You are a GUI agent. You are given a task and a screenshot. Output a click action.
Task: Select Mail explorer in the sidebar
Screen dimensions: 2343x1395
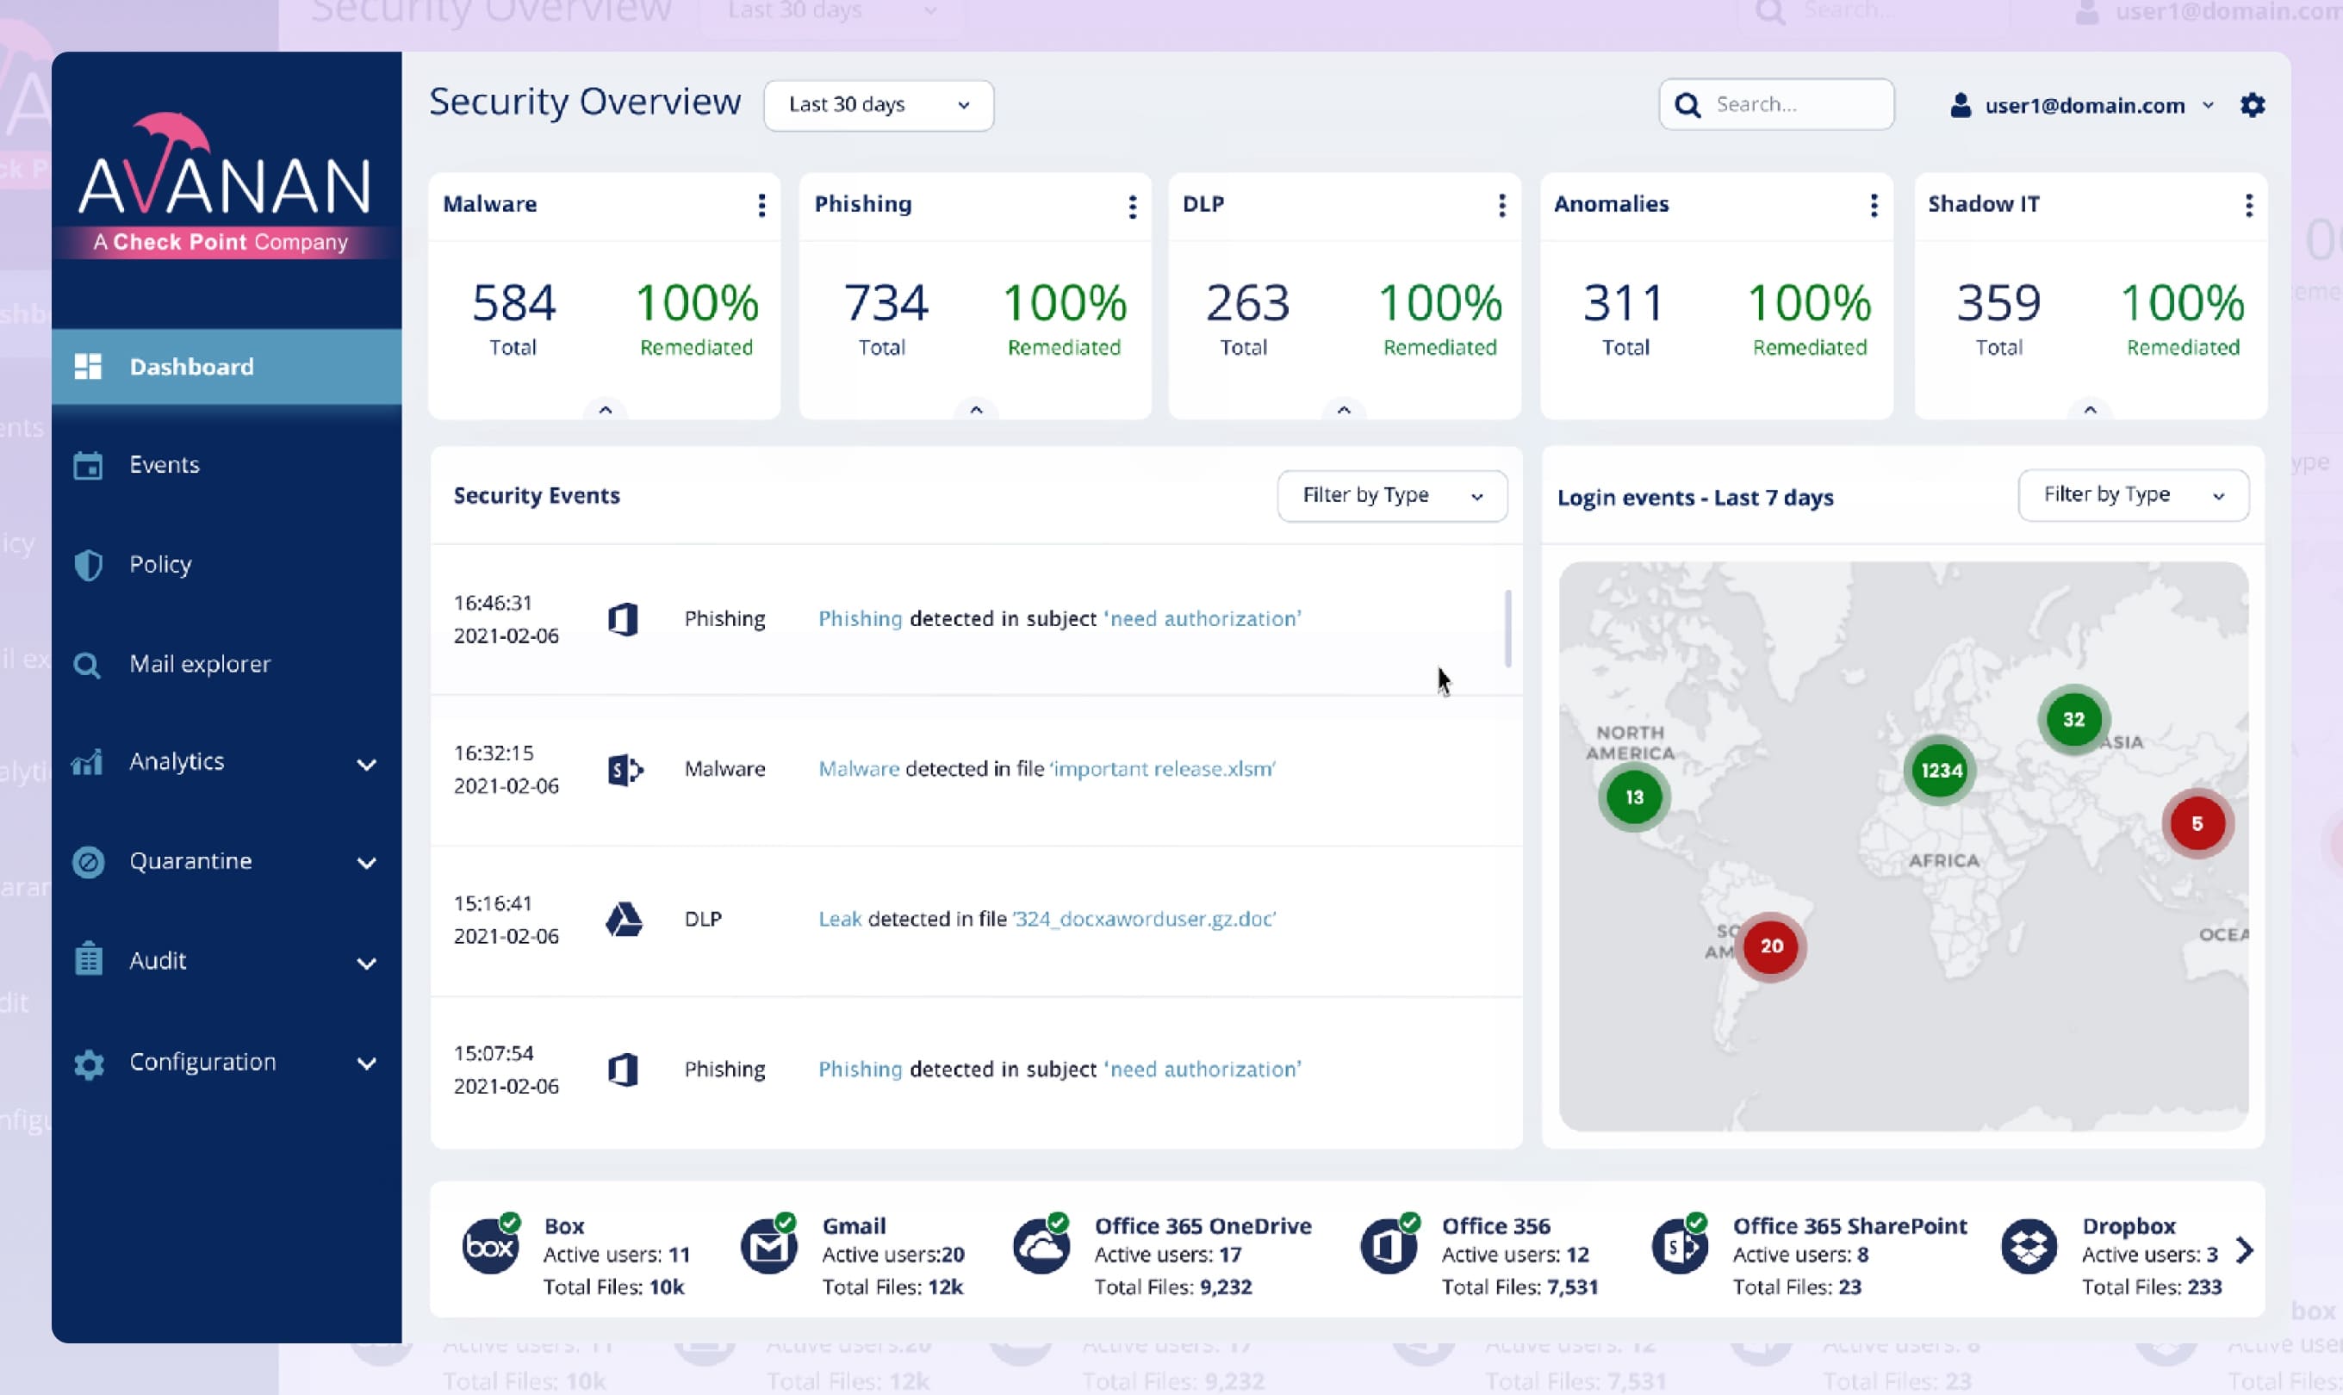202,663
